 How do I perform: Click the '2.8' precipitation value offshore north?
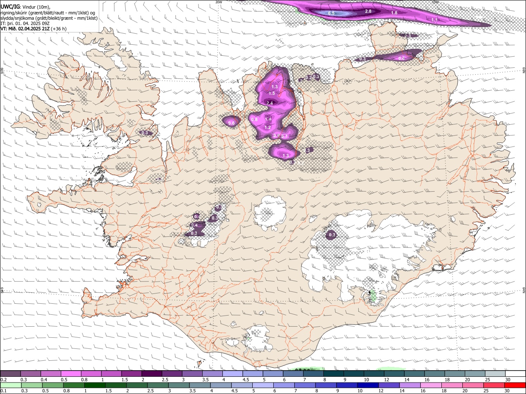pos(368,11)
